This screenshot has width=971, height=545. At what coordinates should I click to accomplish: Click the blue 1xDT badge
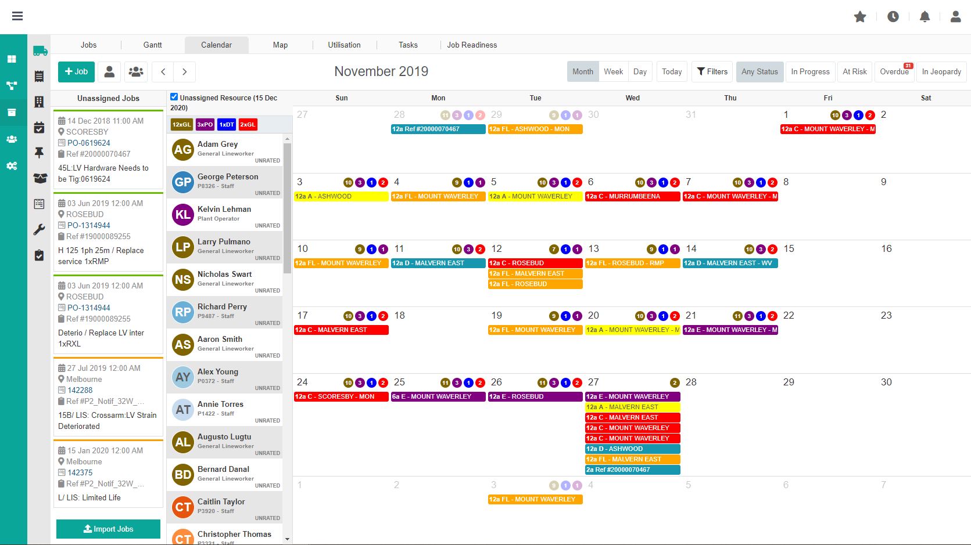227,124
